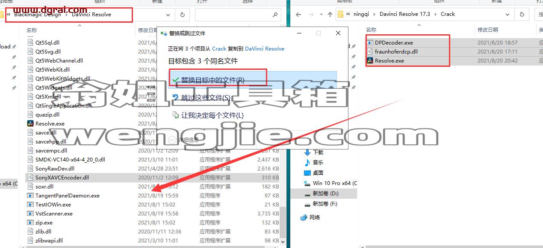The width and height of the screenshot is (543, 248).
Task: Click the DPDecoder.exe file icon
Action: (370, 42)
